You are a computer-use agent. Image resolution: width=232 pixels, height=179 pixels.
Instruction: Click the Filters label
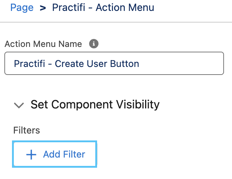click(x=27, y=130)
